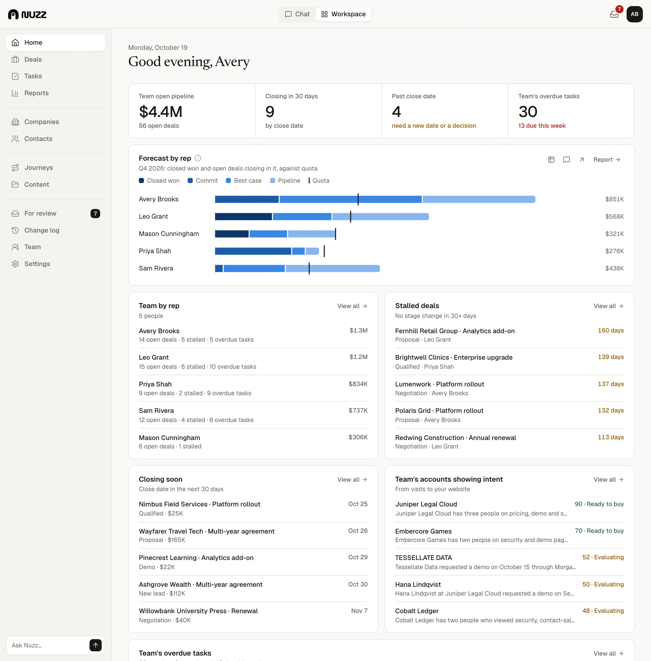Toggle the Best case legend swatch
This screenshot has height=661, width=651.
(229, 180)
